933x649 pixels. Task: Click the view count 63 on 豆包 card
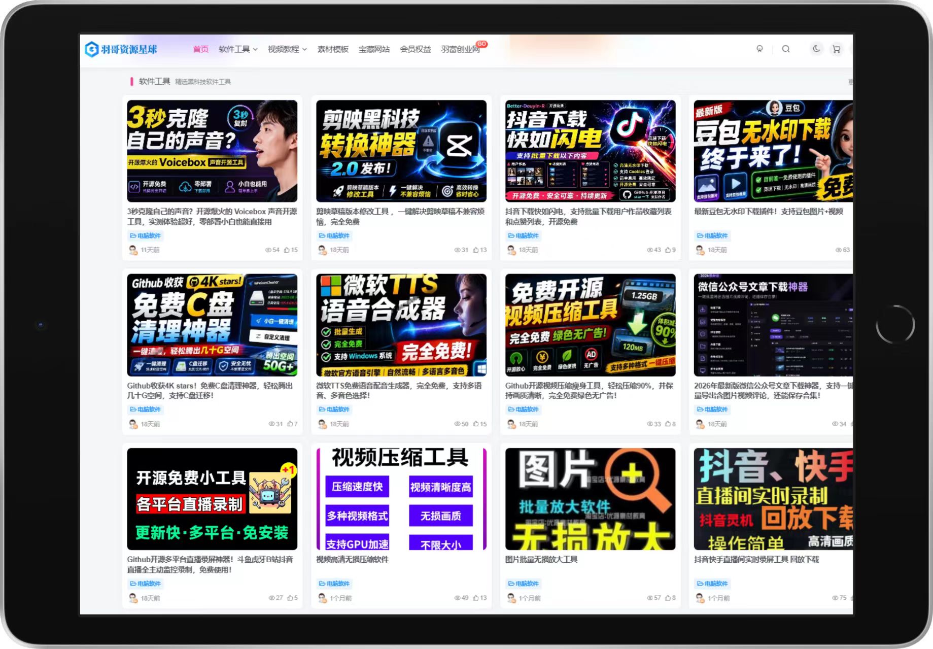(x=842, y=250)
